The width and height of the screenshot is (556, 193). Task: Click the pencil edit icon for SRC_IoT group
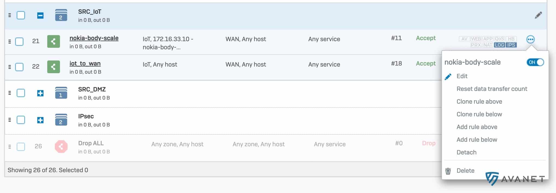(538, 15)
